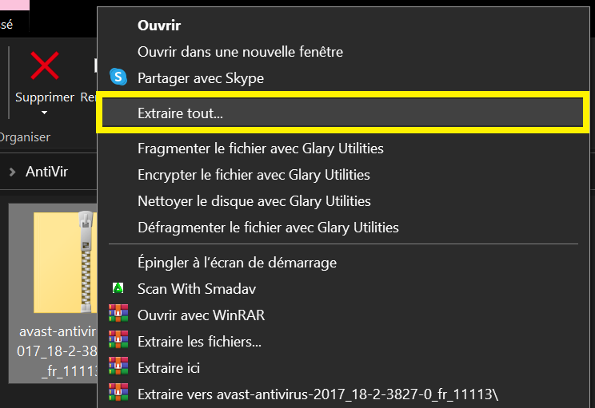Click the WinRAR icon beside Extraire vers avast-antivirus
595x408 pixels.
(118, 392)
